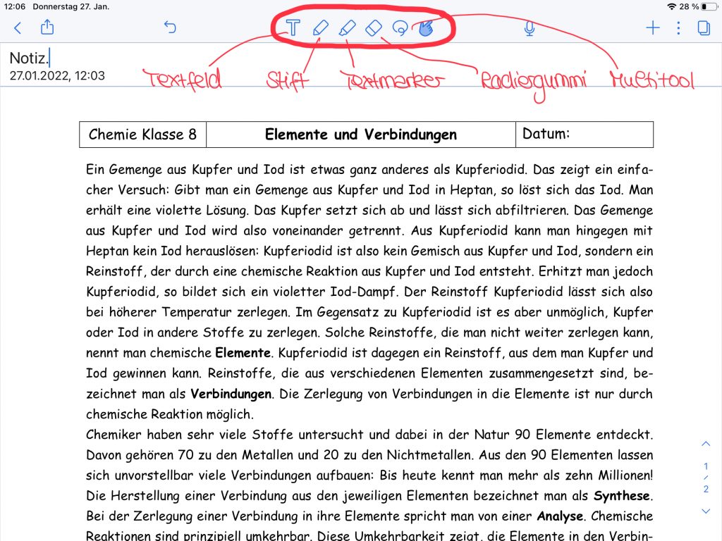
Task: Choose the highlighter tool
Action: click(347, 28)
